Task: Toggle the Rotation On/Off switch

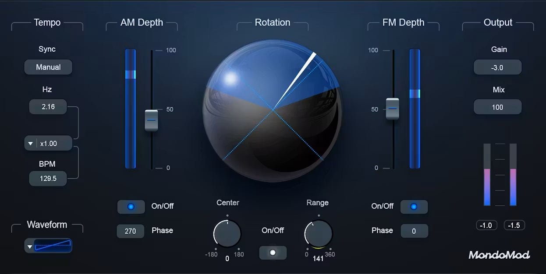Action: pos(273,253)
